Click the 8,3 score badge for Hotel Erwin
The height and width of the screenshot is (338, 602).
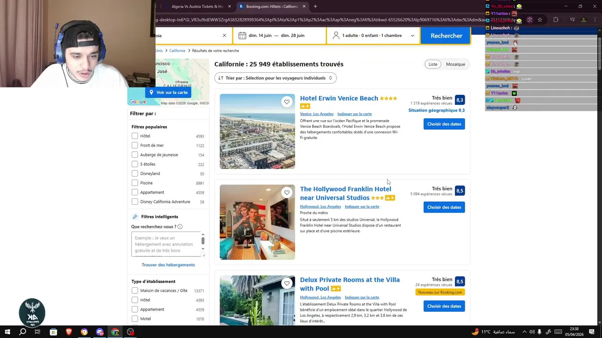pos(459,100)
